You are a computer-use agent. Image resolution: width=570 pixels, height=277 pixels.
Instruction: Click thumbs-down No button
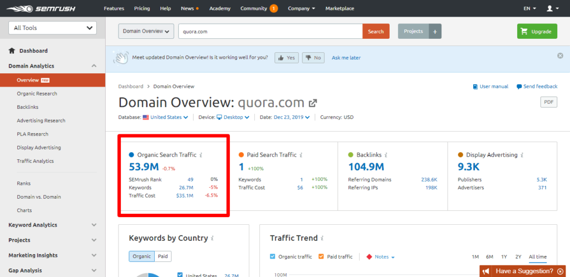(313, 58)
